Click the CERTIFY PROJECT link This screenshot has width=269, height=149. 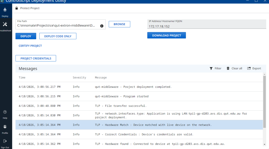point(30,46)
